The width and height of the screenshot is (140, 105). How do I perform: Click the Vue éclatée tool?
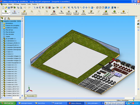pos(91,12)
